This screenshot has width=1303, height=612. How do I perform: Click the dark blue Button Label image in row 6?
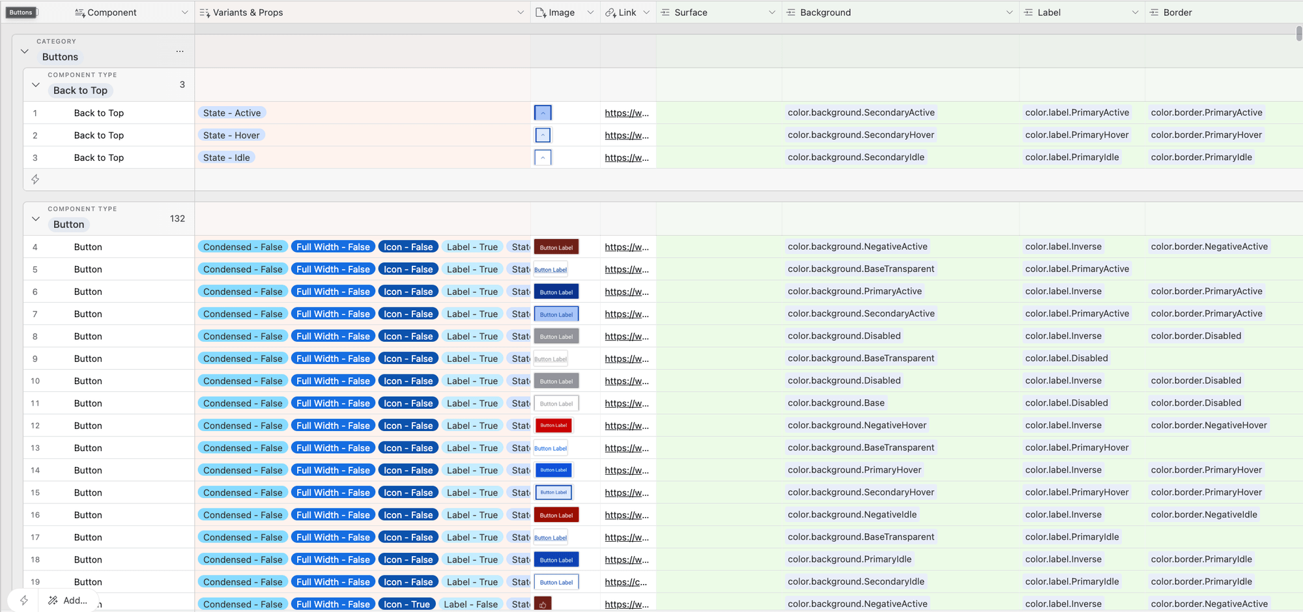556,292
